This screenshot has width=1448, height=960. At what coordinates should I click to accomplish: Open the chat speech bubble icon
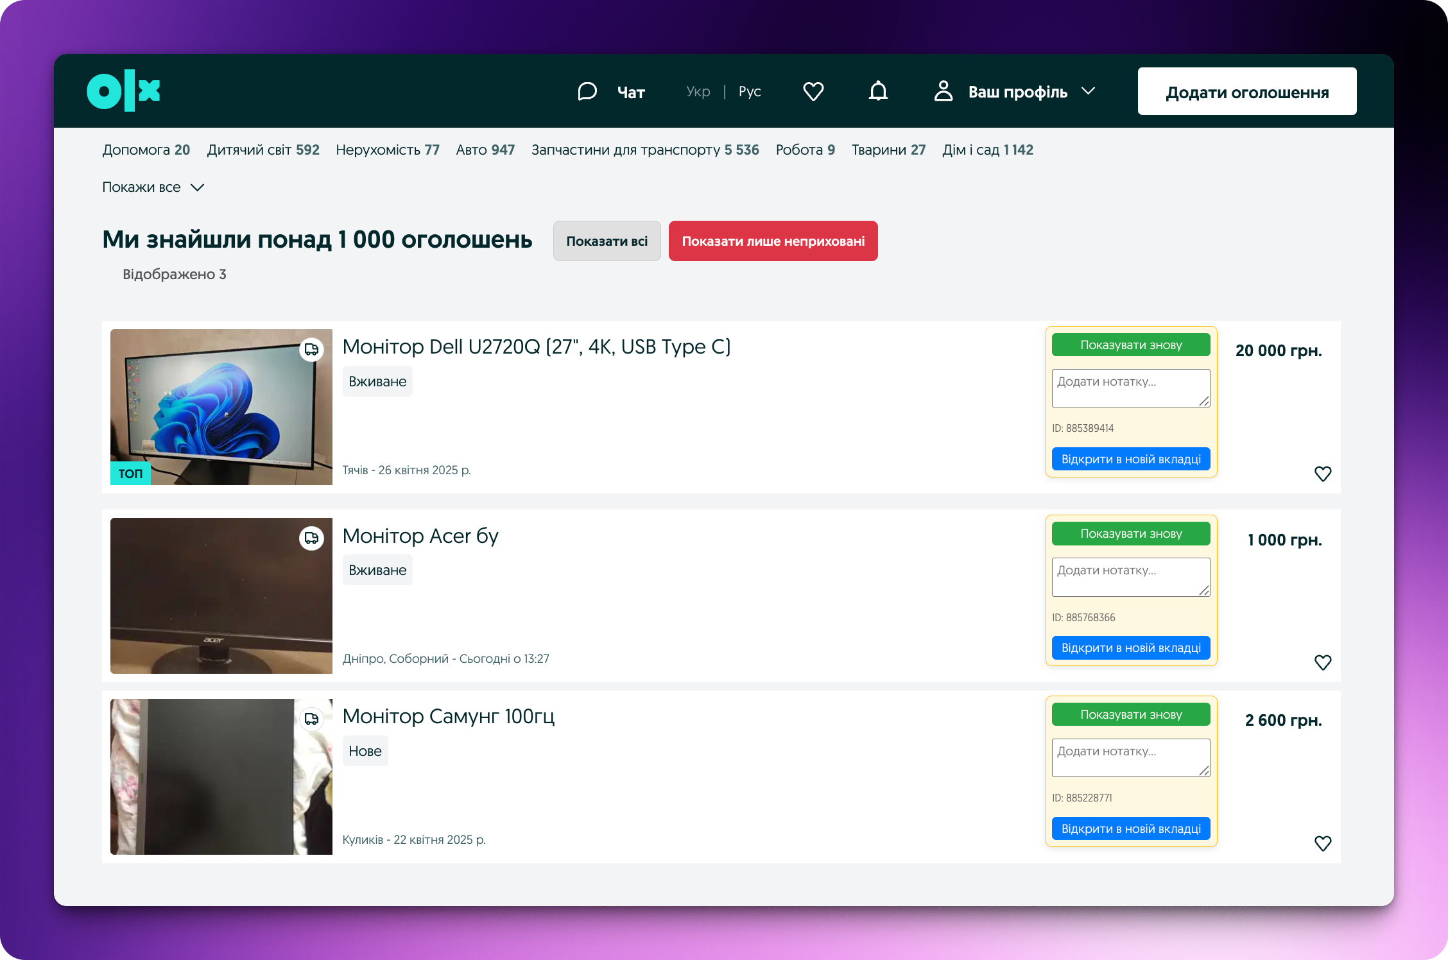587,92
